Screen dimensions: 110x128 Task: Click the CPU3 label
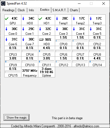(x=13, y=55)
